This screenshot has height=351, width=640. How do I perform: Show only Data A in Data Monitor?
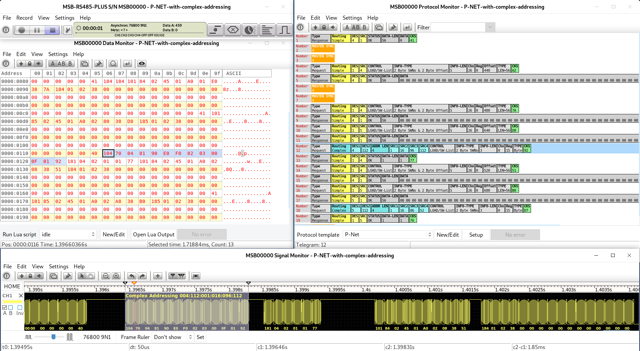tap(52, 64)
